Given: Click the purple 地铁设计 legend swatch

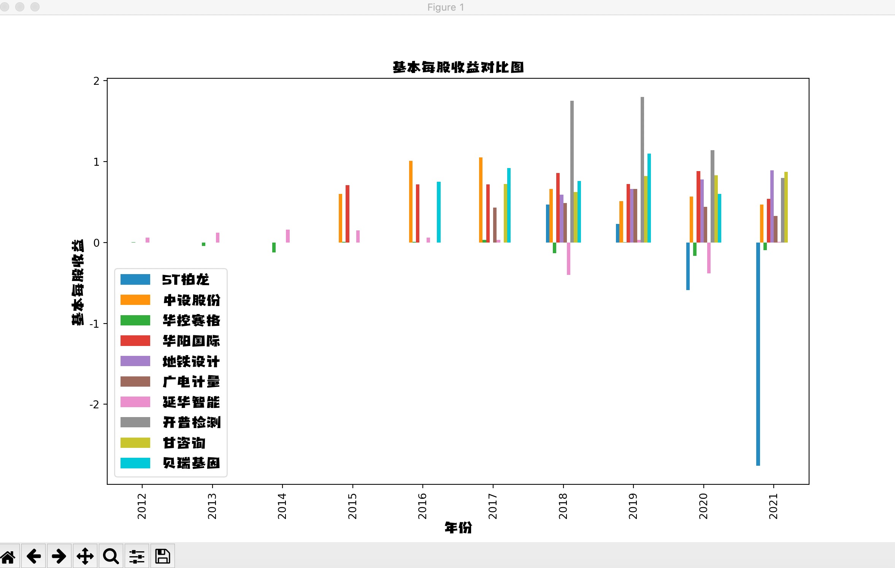Looking at the screenshot, I should pos(135,361).
